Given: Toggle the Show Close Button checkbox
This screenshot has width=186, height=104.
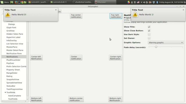Looking at the screenshot, I should (x=149, y=31).
